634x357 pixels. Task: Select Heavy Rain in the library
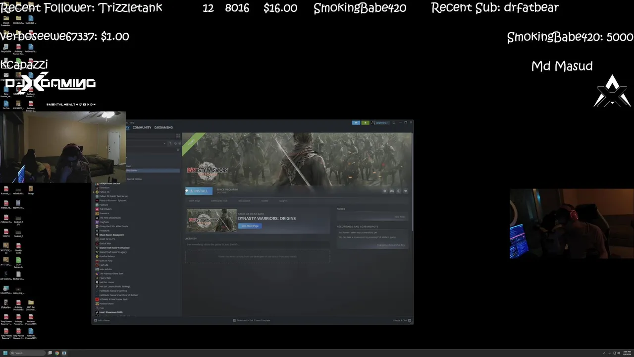(105, 278)
